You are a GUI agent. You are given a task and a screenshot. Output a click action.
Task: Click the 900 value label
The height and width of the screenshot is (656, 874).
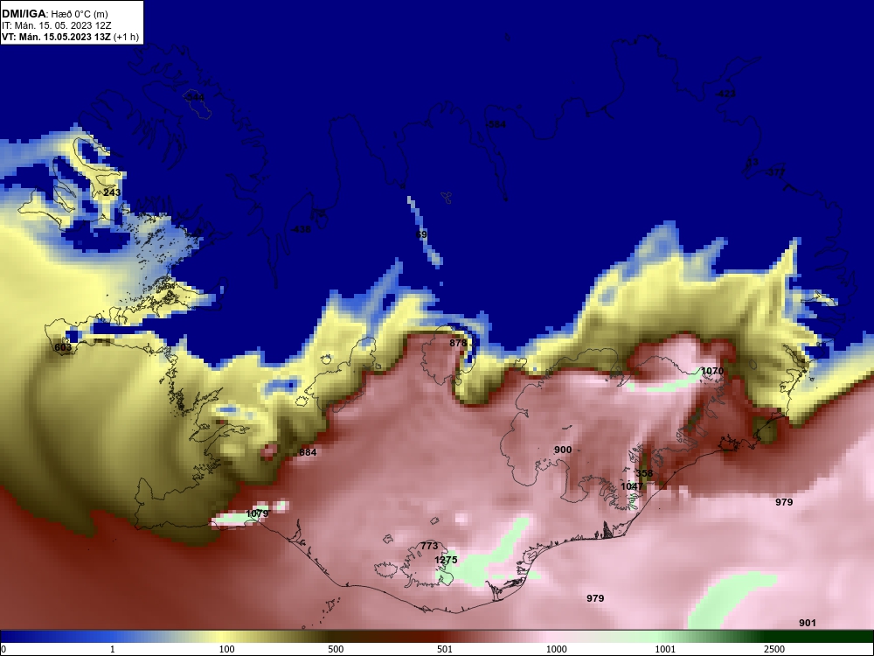[563, 450]
